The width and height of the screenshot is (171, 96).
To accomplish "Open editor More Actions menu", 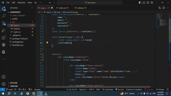I will (168, 8).
